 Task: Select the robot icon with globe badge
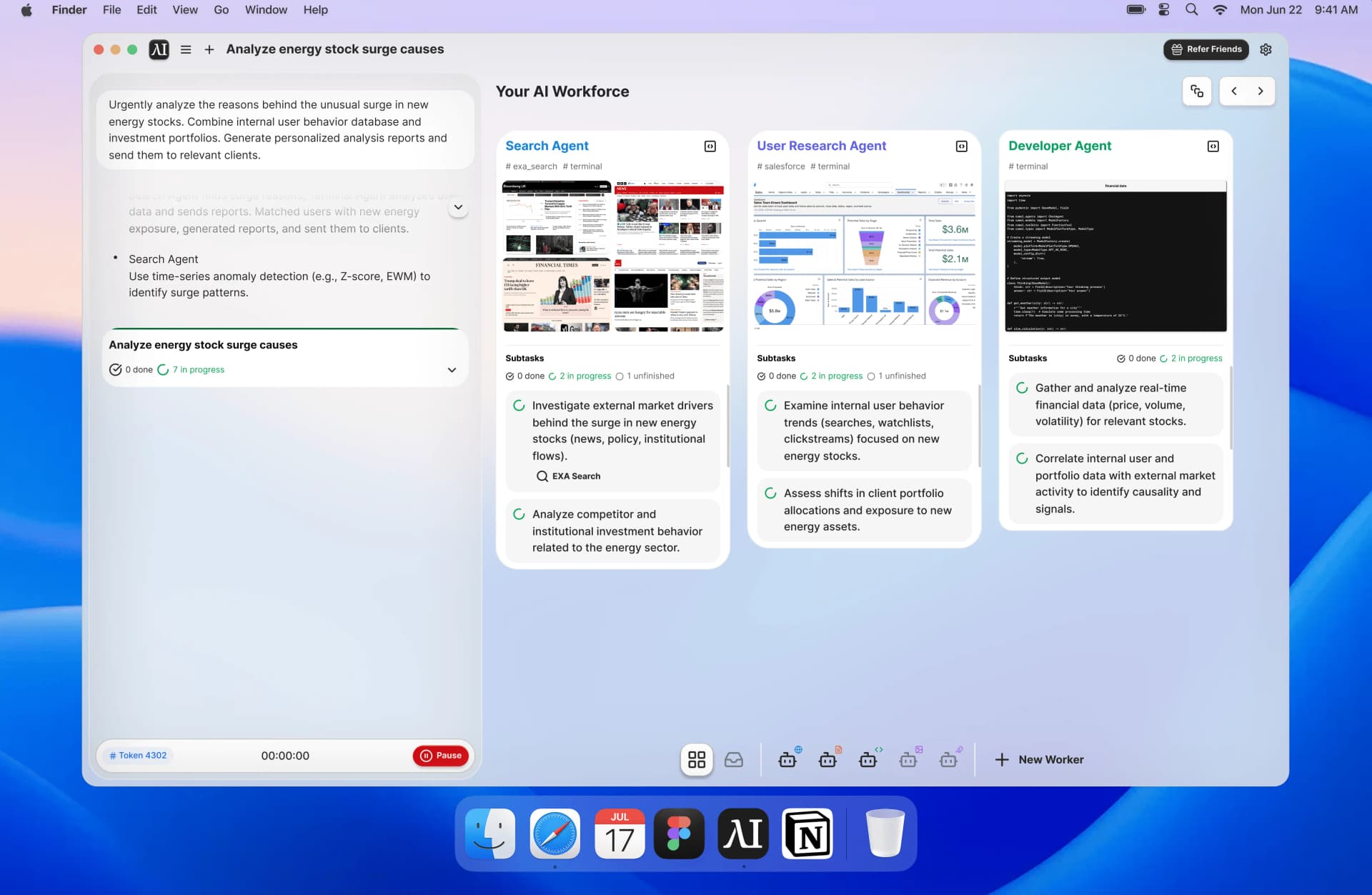788,759
